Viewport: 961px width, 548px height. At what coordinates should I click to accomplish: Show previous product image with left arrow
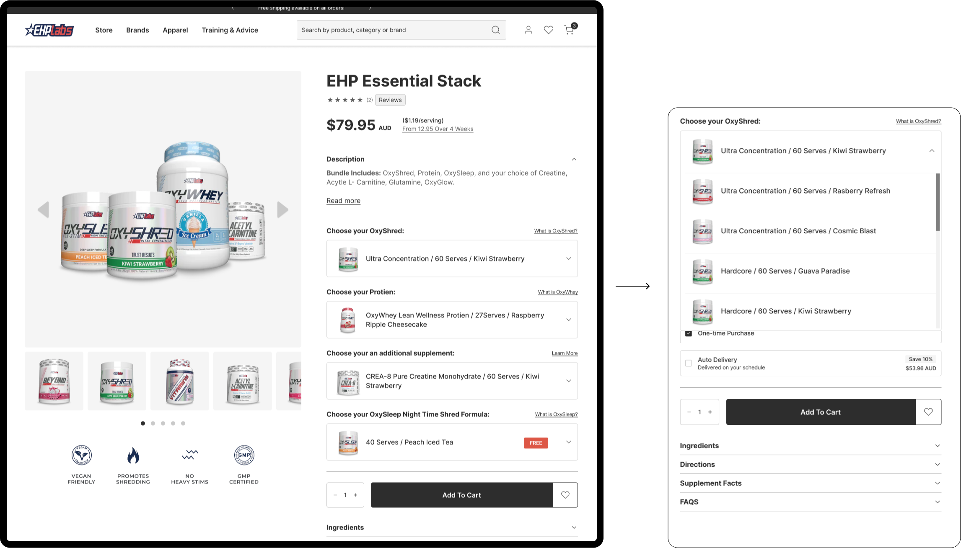click(x=43, y=209)
